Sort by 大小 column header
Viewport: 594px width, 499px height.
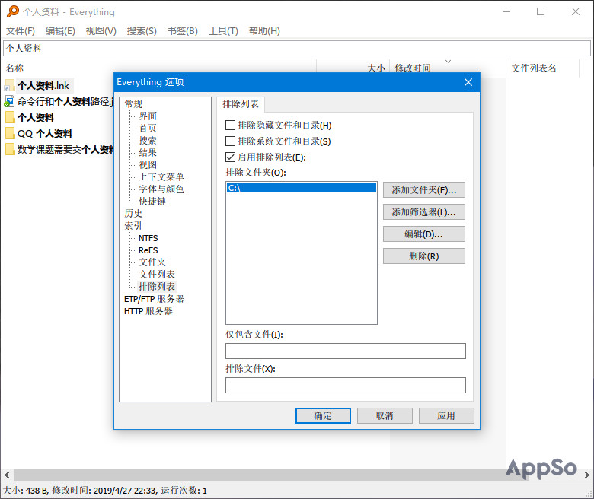(353, 68)
